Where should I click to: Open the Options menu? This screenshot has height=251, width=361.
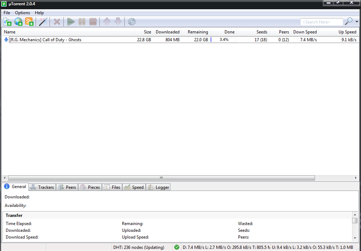[x=22, y=13]
